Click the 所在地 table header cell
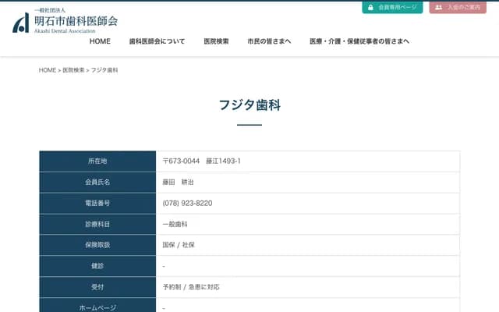This screenshot has width=499, height=312. [x=97, y=161]
